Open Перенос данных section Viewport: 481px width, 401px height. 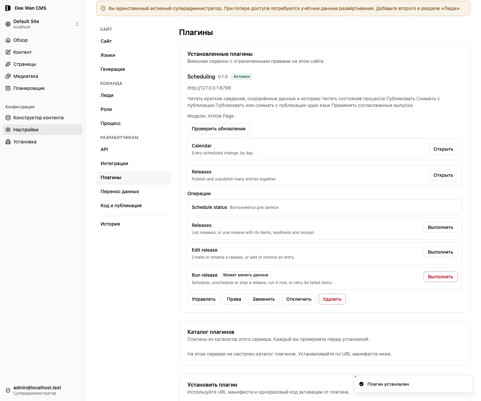(134, 191)
